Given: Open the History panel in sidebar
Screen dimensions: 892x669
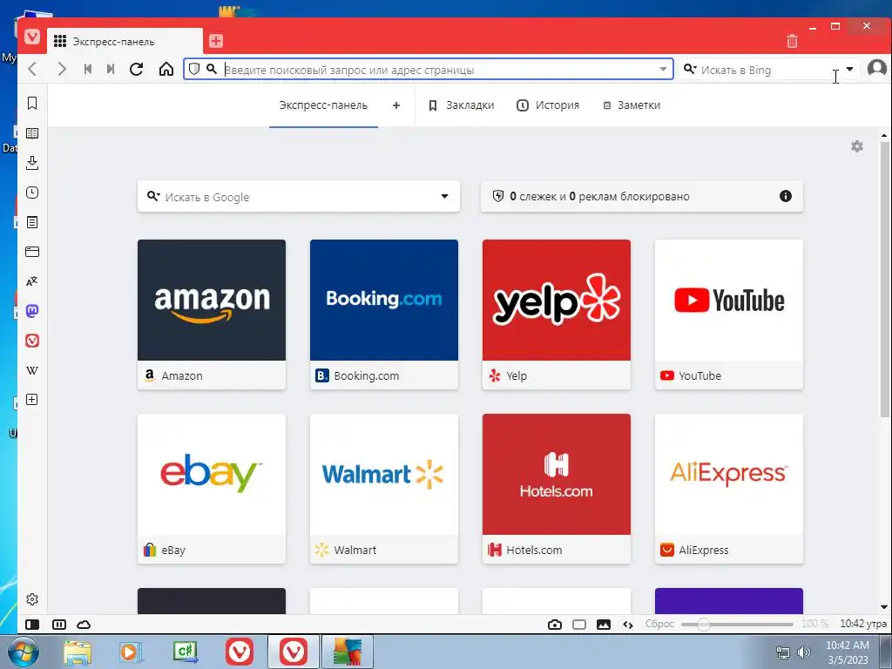Looking at the screenshot, I should 32,193.
